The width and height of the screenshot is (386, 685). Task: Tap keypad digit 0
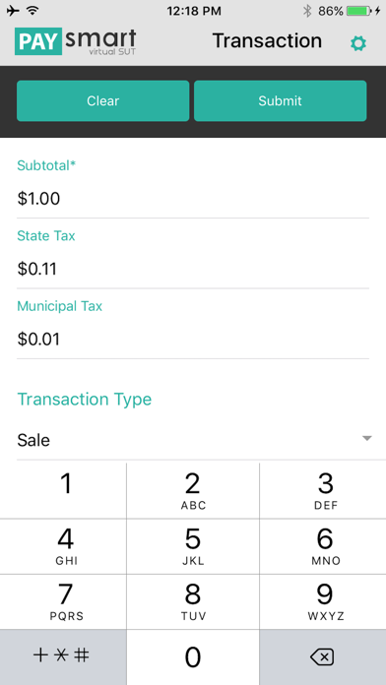click(x=193, y=657)
